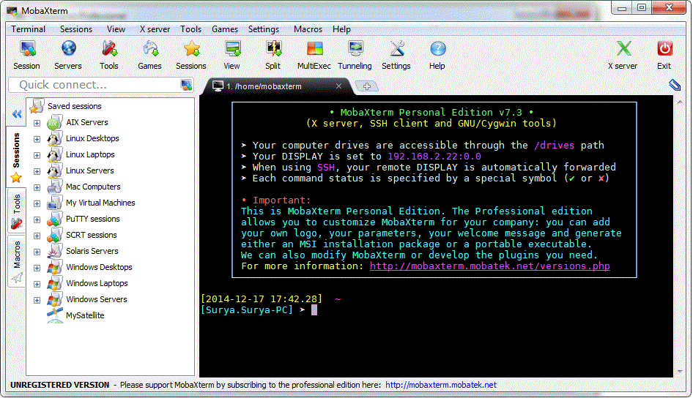Viewport: 693px width, 398px height.
Task: Switch to the Macros sidebar tab
Action: pos(16,261)
